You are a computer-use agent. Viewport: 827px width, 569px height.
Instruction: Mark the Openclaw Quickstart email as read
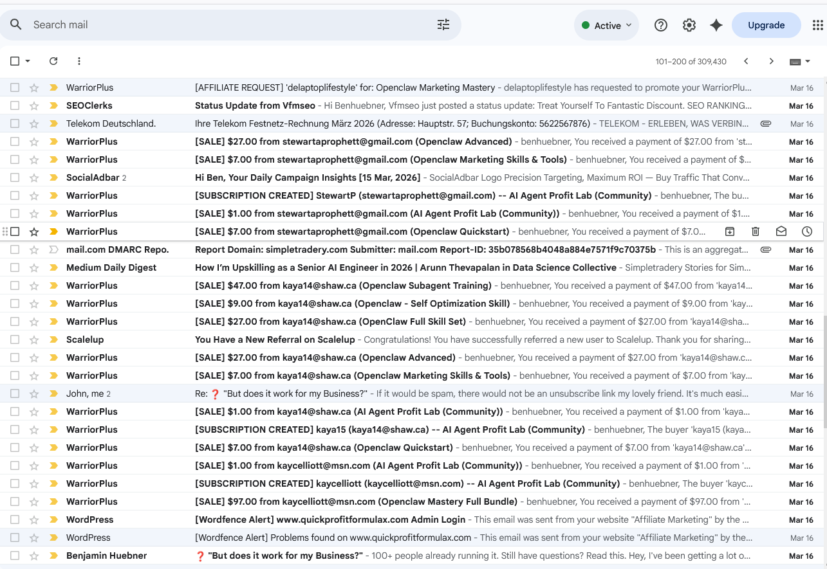click(781, 231)
